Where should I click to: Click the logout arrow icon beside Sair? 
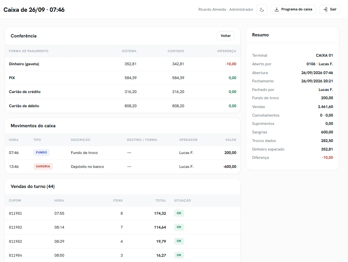[325, 9]
